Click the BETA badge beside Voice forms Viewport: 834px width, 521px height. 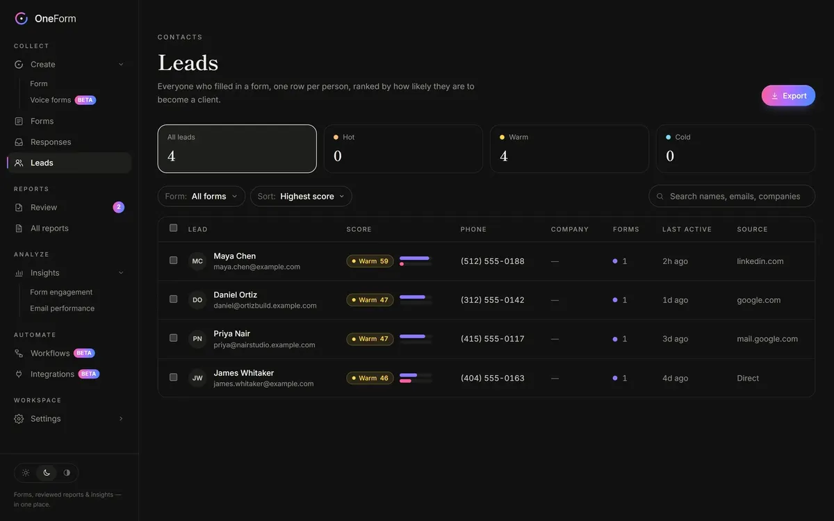[x=85, y=100]
